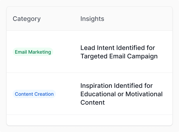Click the word 'Targeted' in first insight

(x=92, y=56)
